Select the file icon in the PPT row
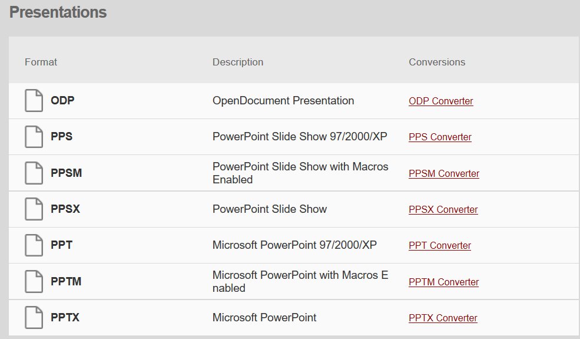 coord(34,245)
